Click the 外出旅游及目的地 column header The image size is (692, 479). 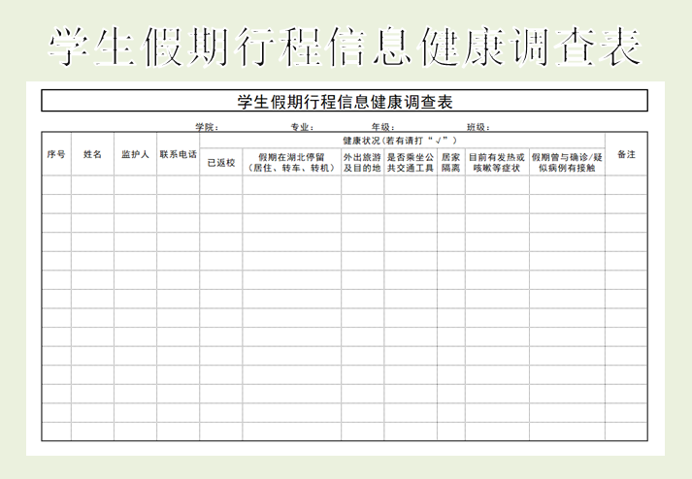click(x=362, y=162)
